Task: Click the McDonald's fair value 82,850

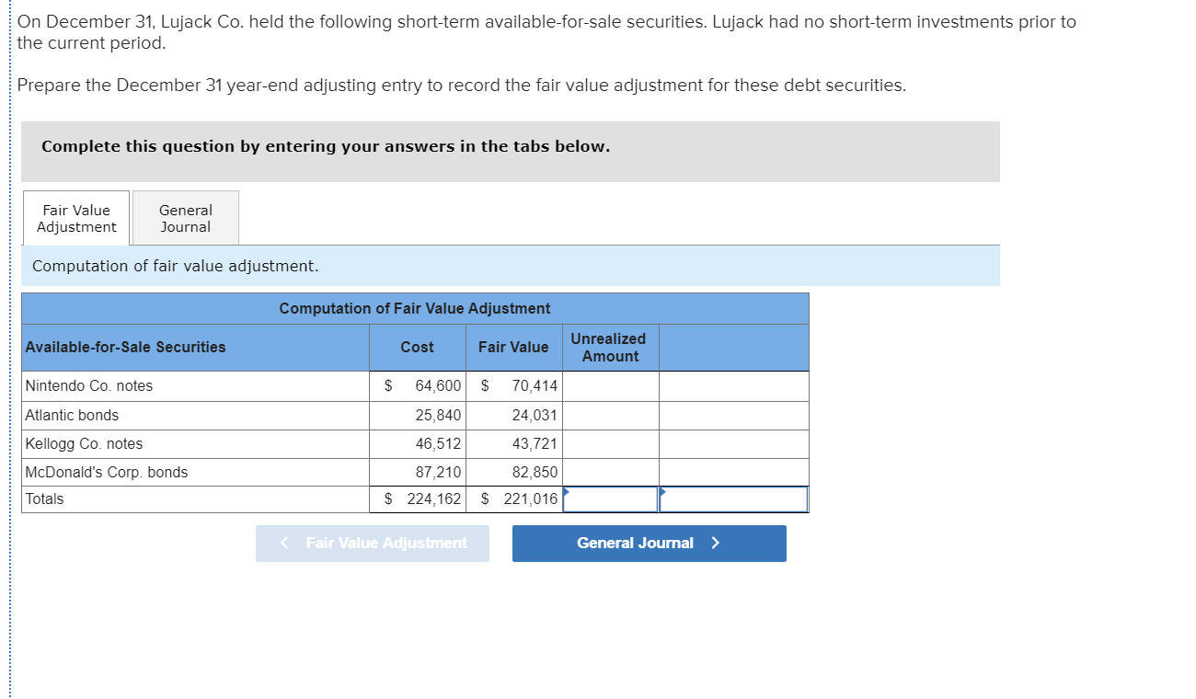Action: tap(535, 473)
